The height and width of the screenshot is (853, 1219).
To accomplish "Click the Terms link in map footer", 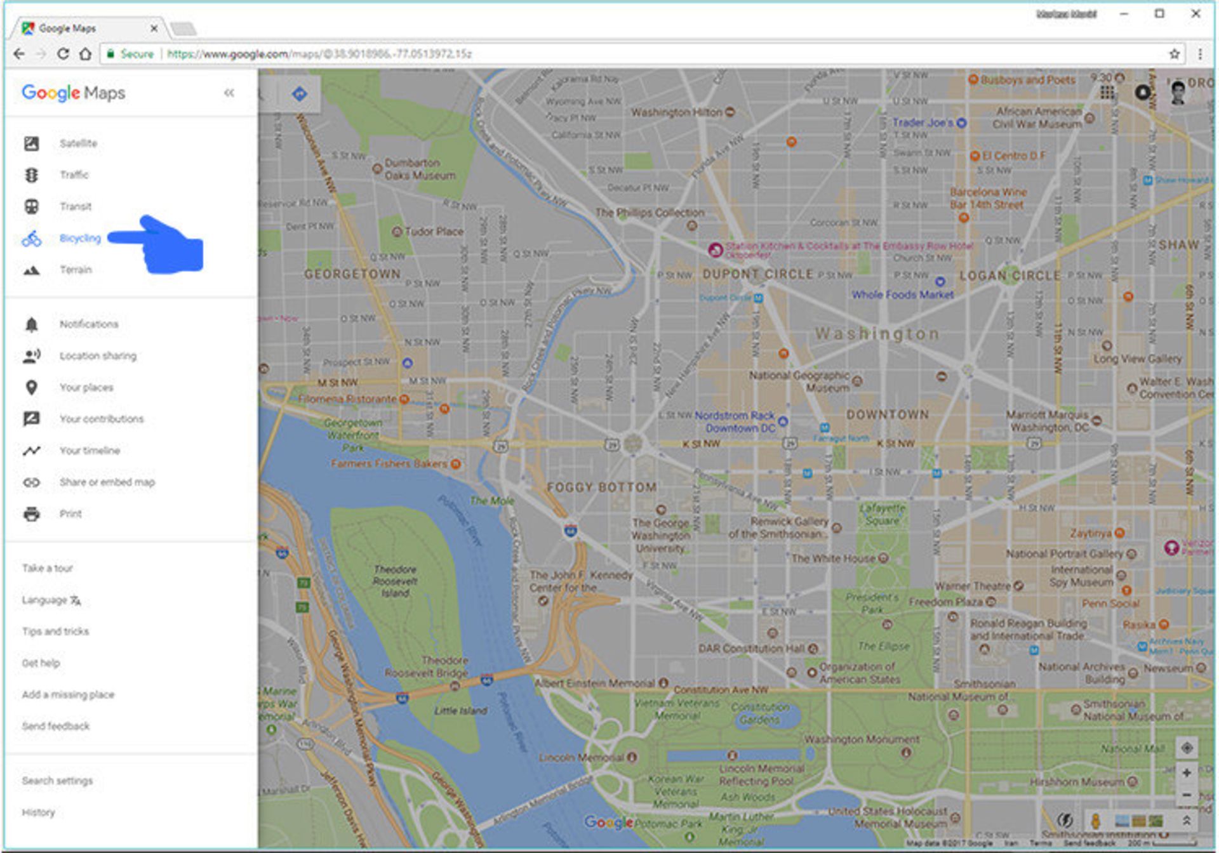I will point(1040,843).
